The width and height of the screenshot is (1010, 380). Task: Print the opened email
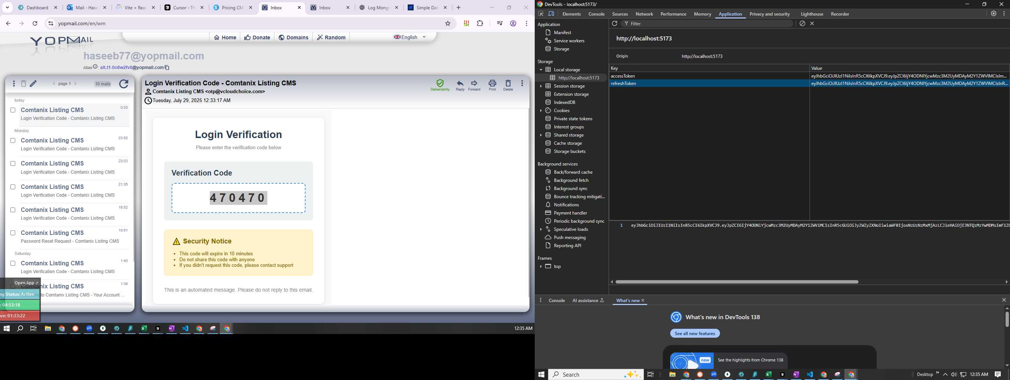492,85
